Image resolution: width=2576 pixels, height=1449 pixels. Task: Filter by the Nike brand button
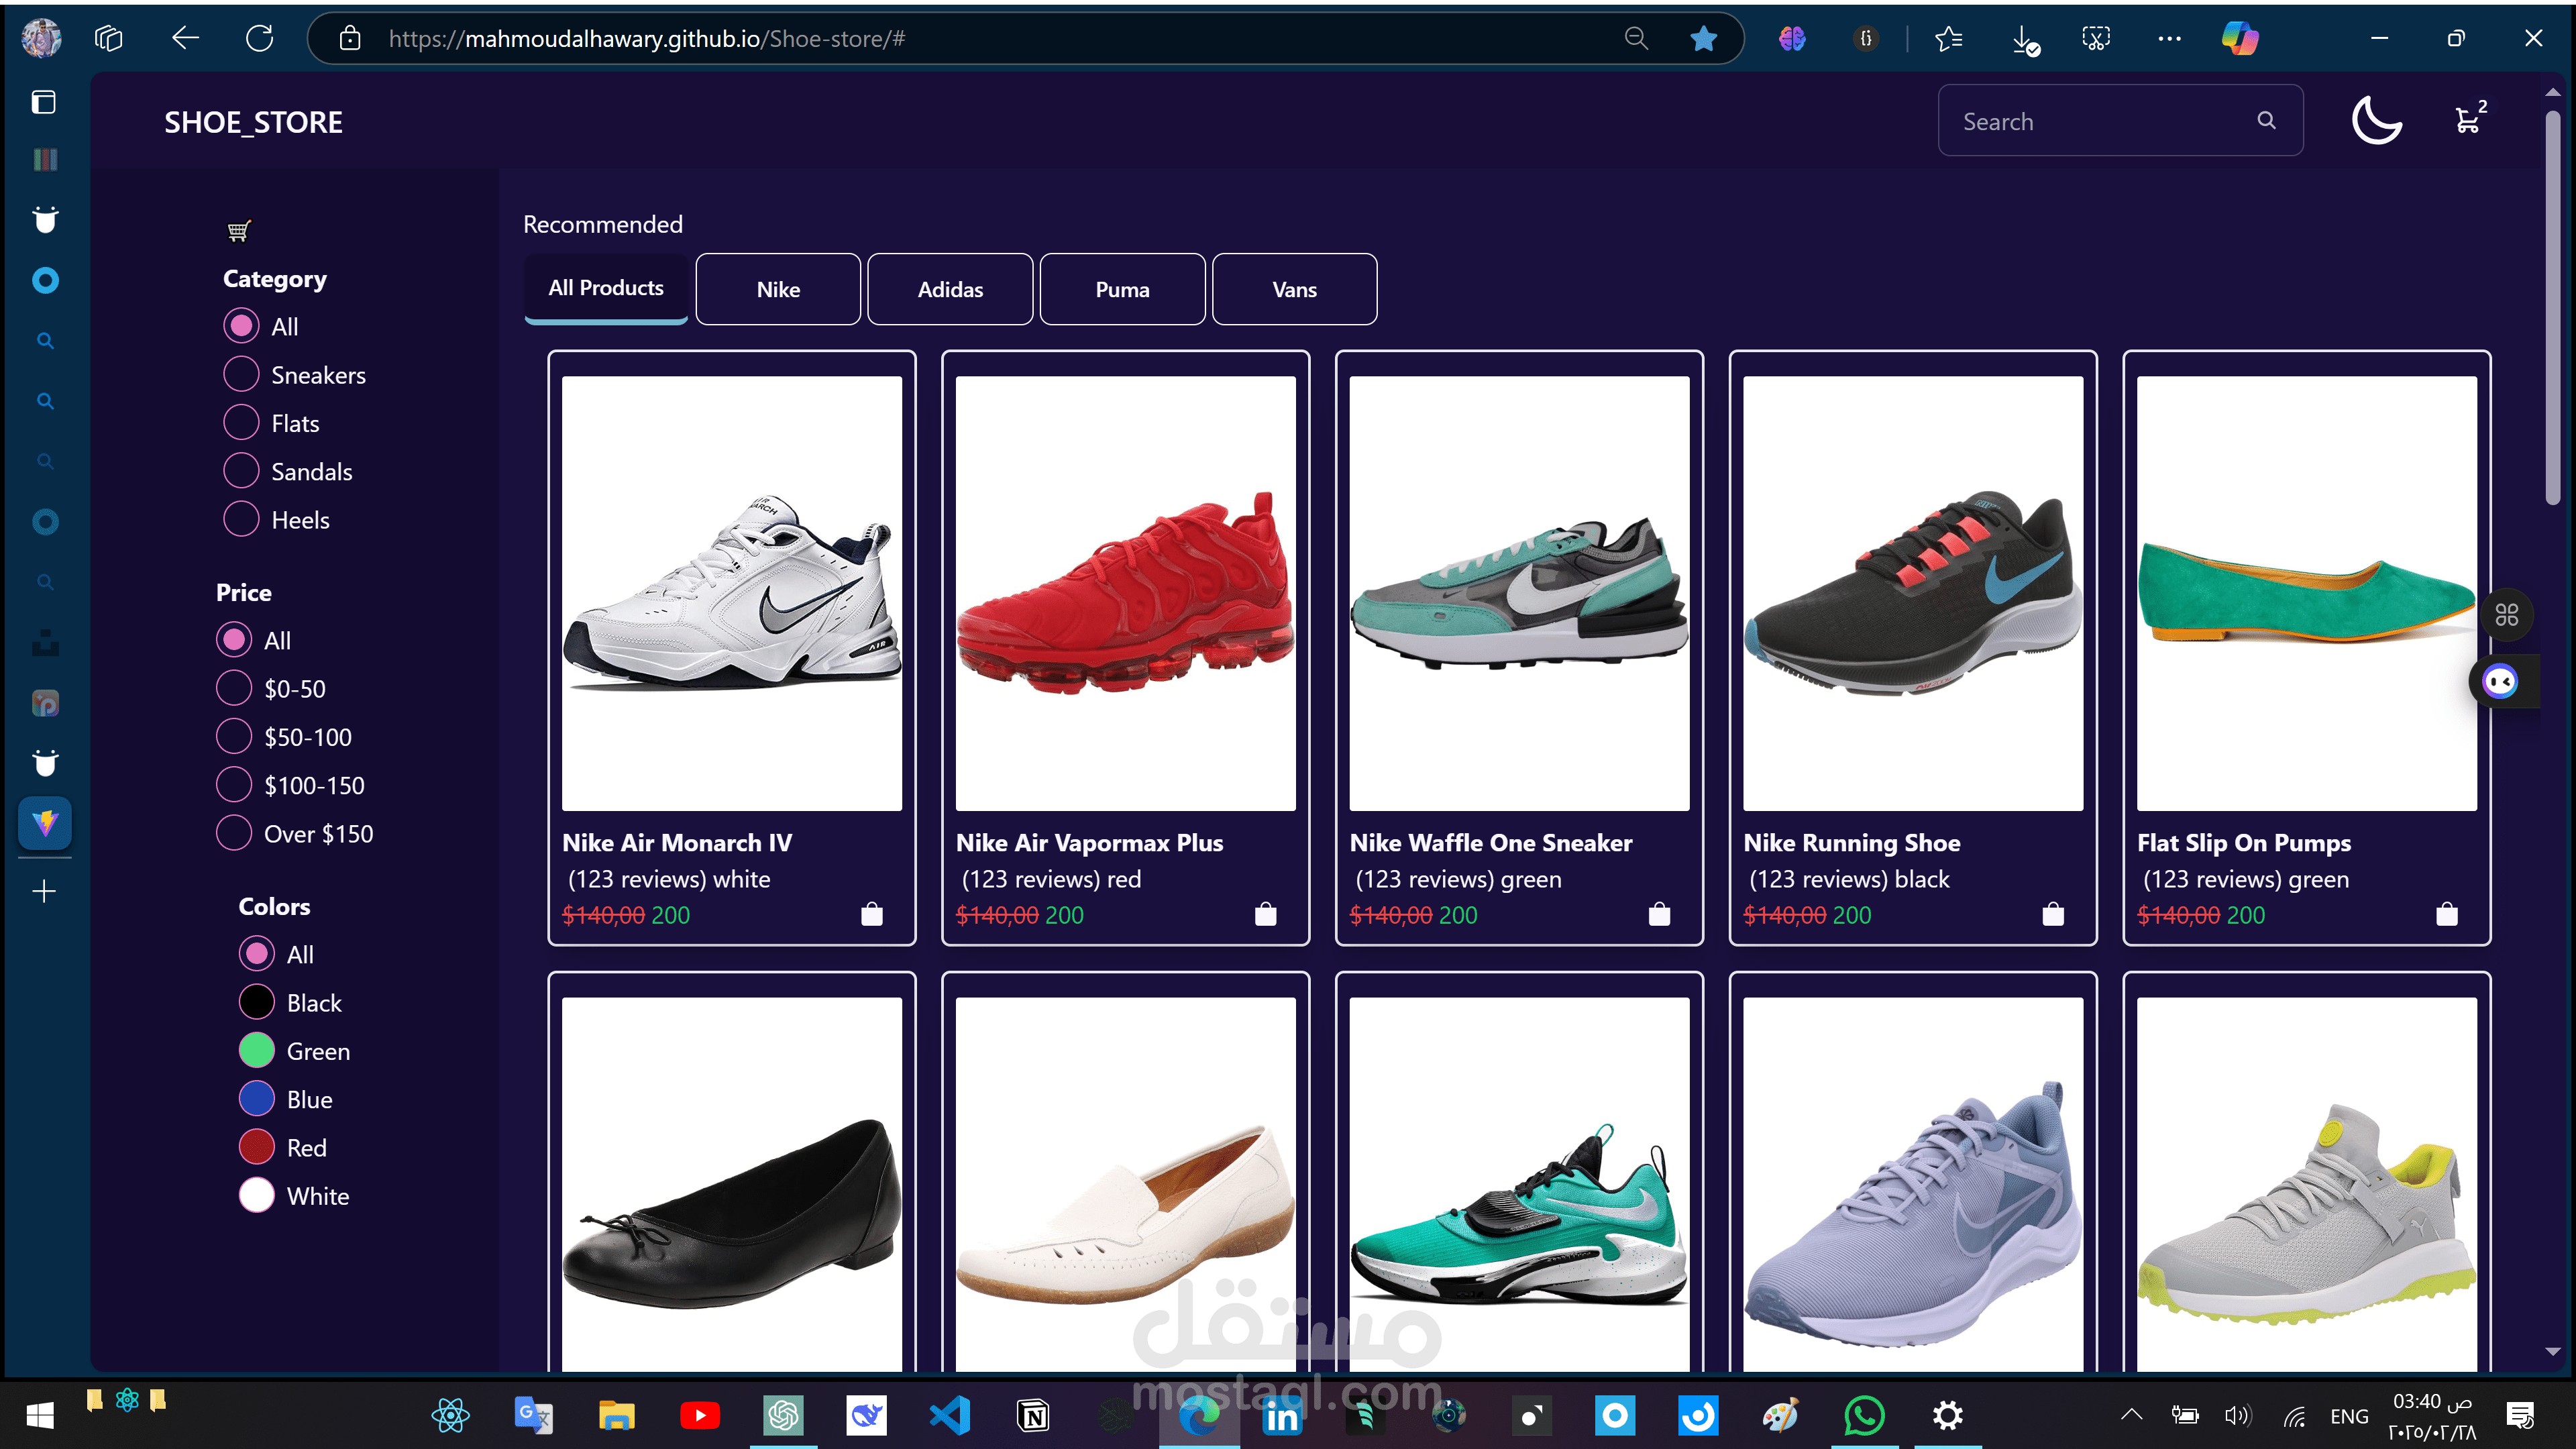pos(778,289)
